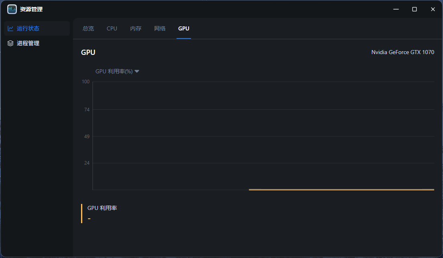Click the 100 label on chart axis
This screenshot has height=258, width=443.
(x=85, y=82)
